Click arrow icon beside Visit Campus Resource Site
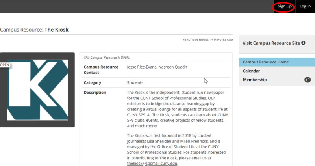This screenshot has height=166, width=315. coord(303,43)
